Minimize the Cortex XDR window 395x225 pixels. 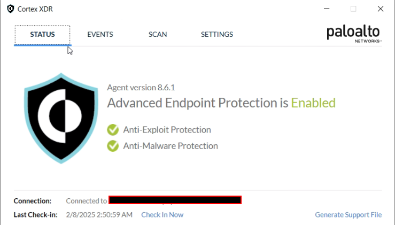327,9
